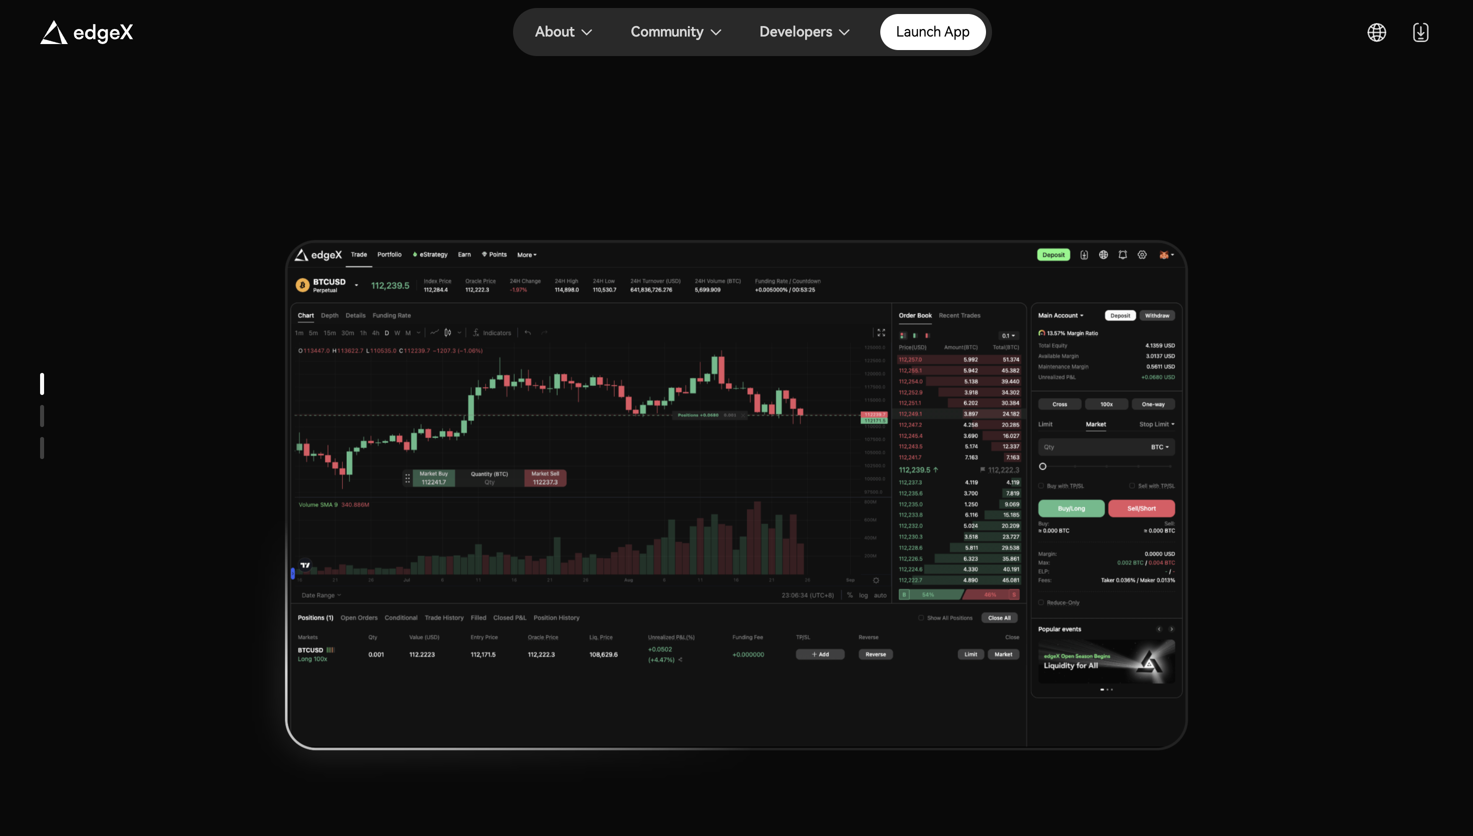Click the chart fullscreen expand icon
Image resolution: width=1473 pixels, height=836 pixels.
pos(881,332)
